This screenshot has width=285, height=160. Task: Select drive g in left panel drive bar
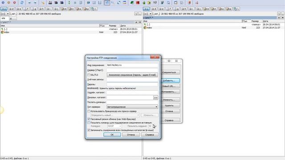pos(34,9)
